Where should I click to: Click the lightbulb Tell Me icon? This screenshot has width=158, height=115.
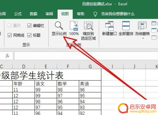(95, 14)
